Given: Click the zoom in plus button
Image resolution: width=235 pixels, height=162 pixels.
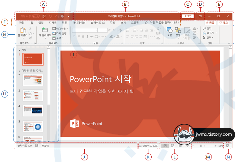Looking at the screenshot, I should [216, 146].
